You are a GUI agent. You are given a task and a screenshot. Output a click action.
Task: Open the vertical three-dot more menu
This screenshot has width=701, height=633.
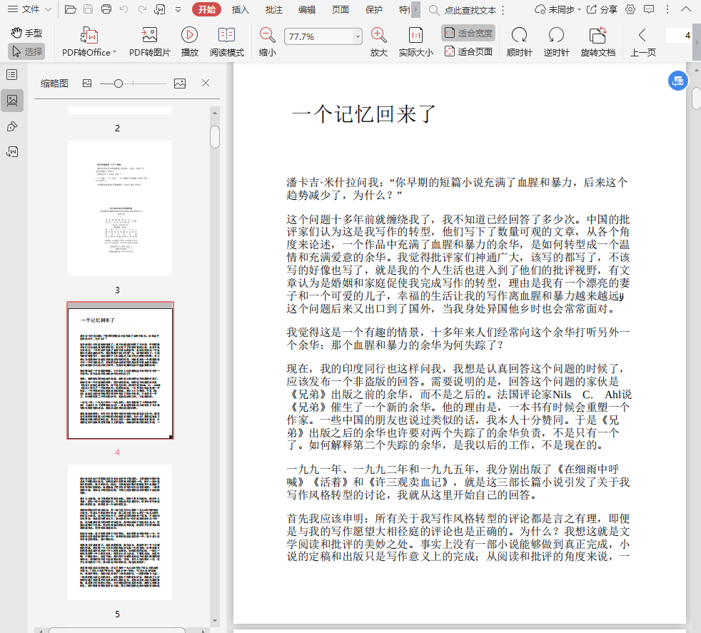click(x=667, y=9)
